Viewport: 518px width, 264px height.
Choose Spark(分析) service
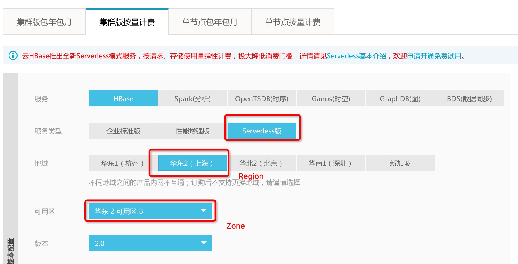[193, 98]
